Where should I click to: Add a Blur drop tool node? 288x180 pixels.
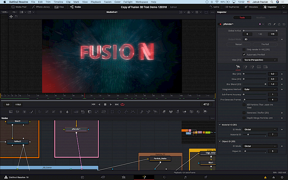point(67,112)
